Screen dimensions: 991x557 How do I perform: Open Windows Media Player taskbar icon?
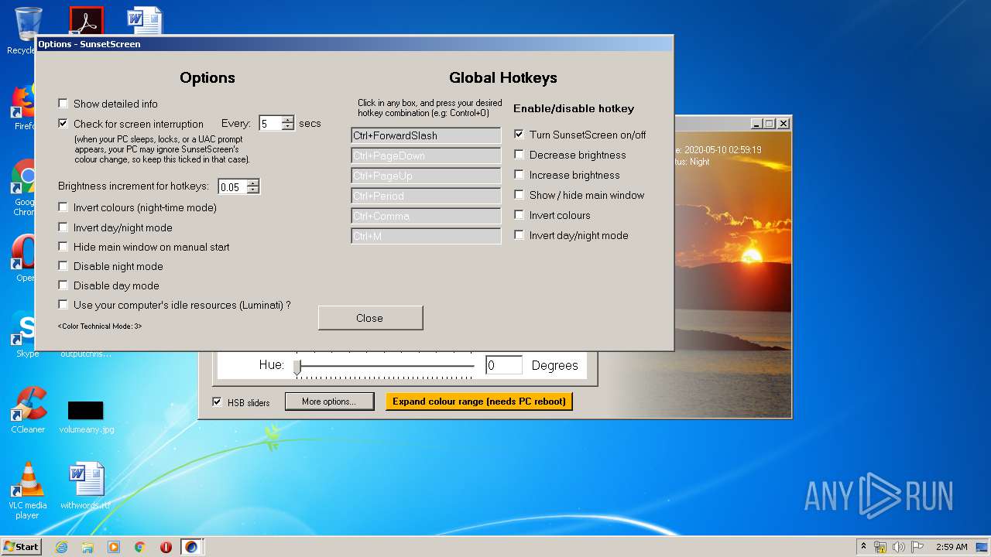[x=114, y=547]
